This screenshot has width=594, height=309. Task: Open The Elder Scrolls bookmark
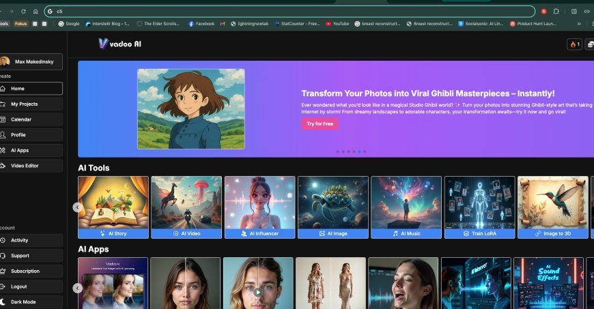click(x=158, y=23)
